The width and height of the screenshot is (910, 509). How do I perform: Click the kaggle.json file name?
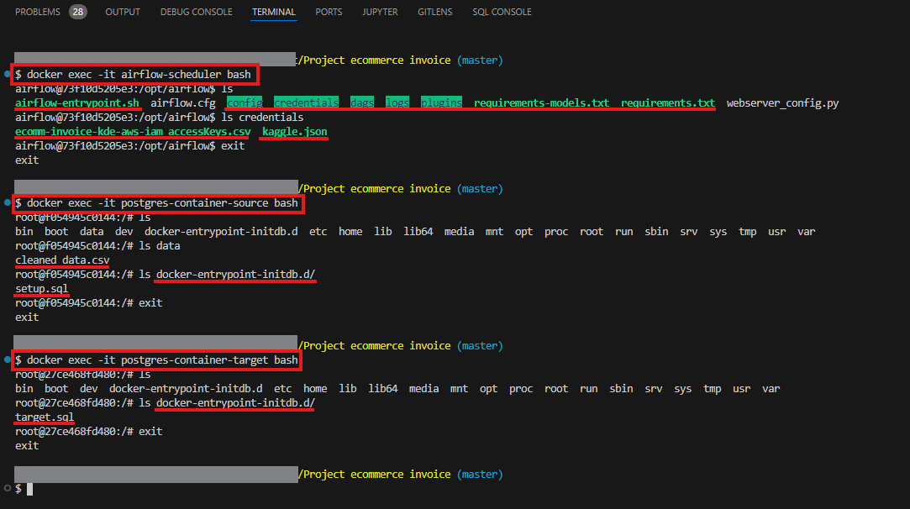click(x=295, y=131)
